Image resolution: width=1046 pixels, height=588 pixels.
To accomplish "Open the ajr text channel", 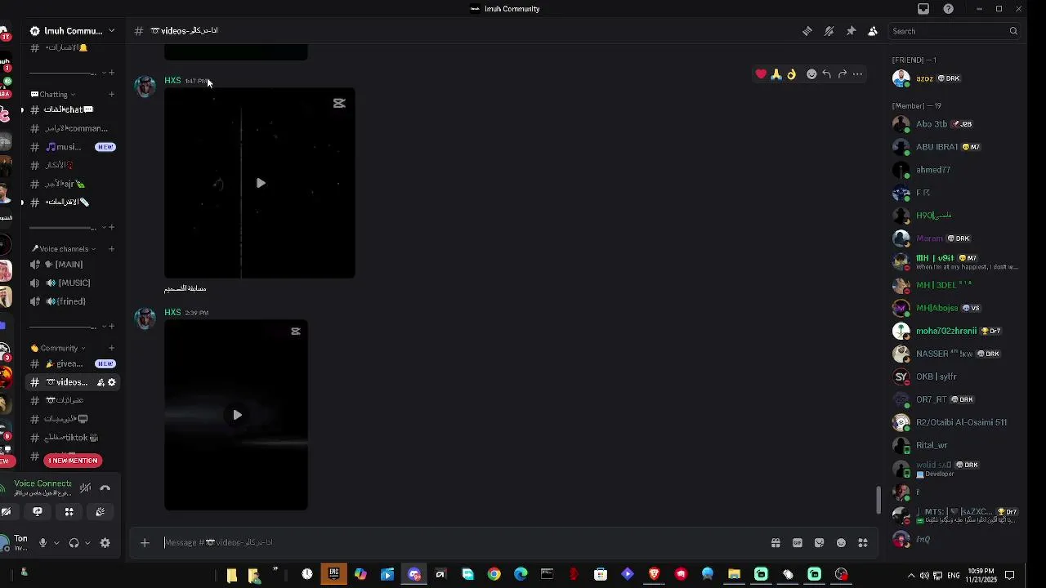I will tap(74, 184).
